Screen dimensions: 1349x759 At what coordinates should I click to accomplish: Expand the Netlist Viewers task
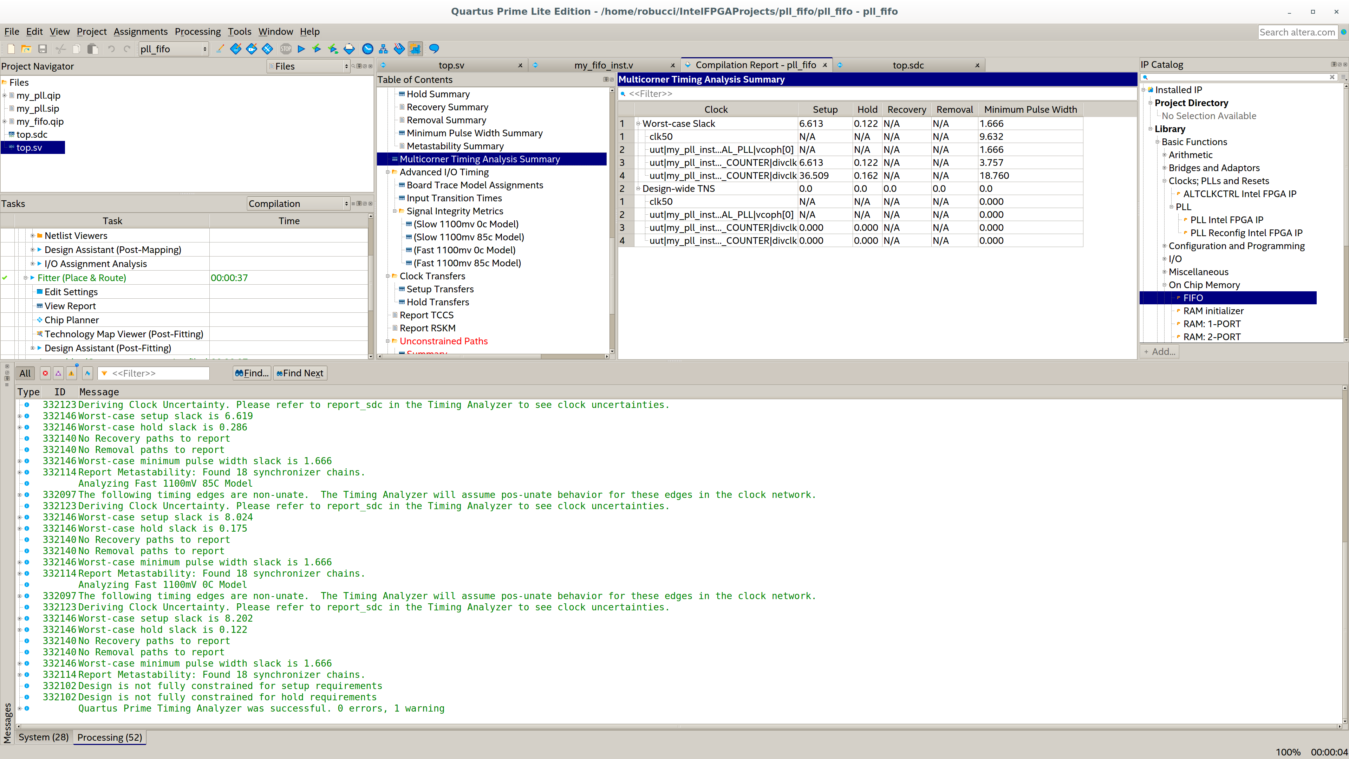pos(32,236)
